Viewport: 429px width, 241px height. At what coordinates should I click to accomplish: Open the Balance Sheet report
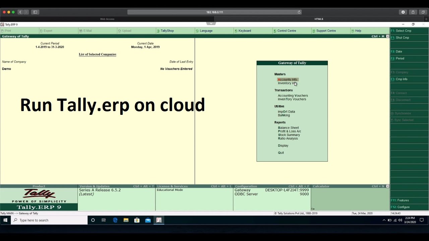click(288, 128)
